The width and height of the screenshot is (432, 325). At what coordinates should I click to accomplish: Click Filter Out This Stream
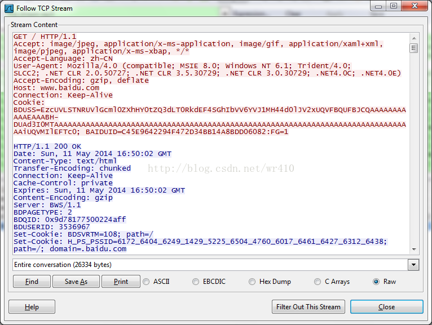pyautogui.click(x=308, y=307)
